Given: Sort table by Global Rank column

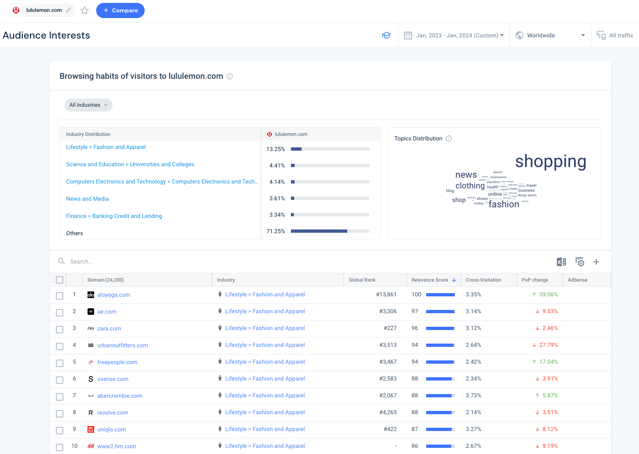Looking at the screenshot, I should pos(362,280).
